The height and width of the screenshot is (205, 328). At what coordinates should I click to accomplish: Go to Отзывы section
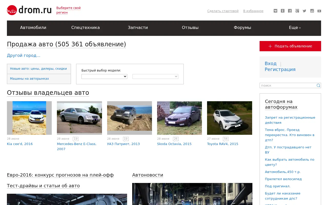190,28
